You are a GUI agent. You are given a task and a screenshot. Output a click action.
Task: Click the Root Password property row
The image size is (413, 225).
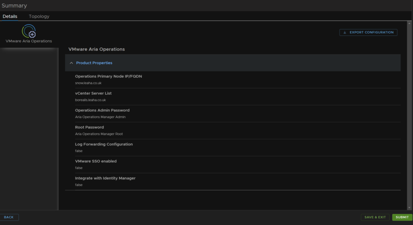[238, 130]
